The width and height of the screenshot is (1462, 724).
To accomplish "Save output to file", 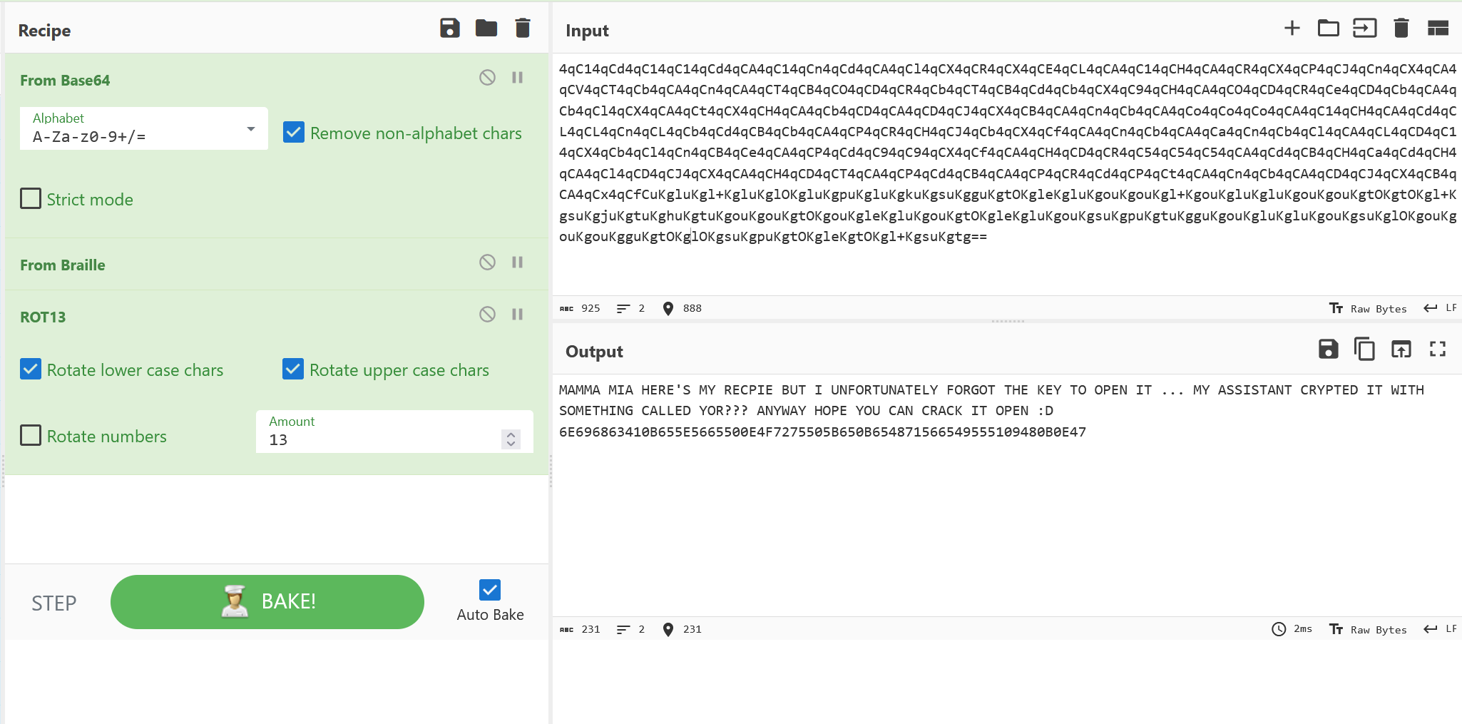I will click(1329, 349).
